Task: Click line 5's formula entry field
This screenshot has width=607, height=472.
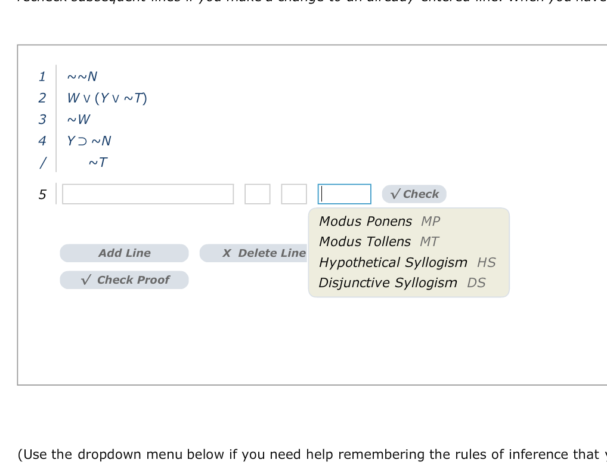Action: coord(148,194)
